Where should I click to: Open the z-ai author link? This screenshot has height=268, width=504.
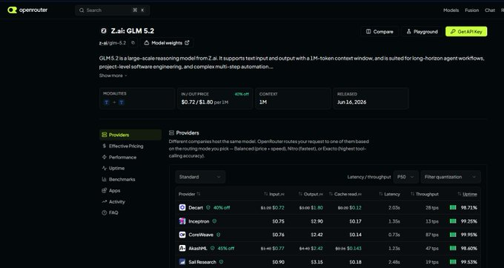103,43
